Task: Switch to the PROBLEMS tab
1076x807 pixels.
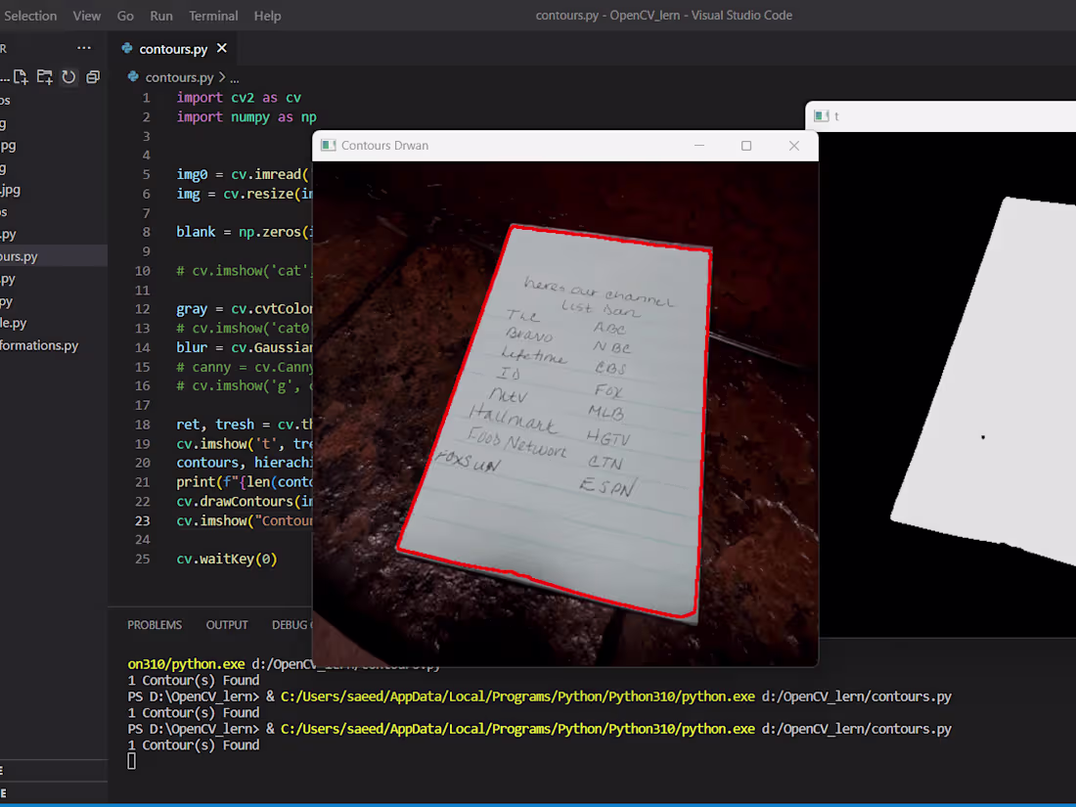Action: coord(154,624)
